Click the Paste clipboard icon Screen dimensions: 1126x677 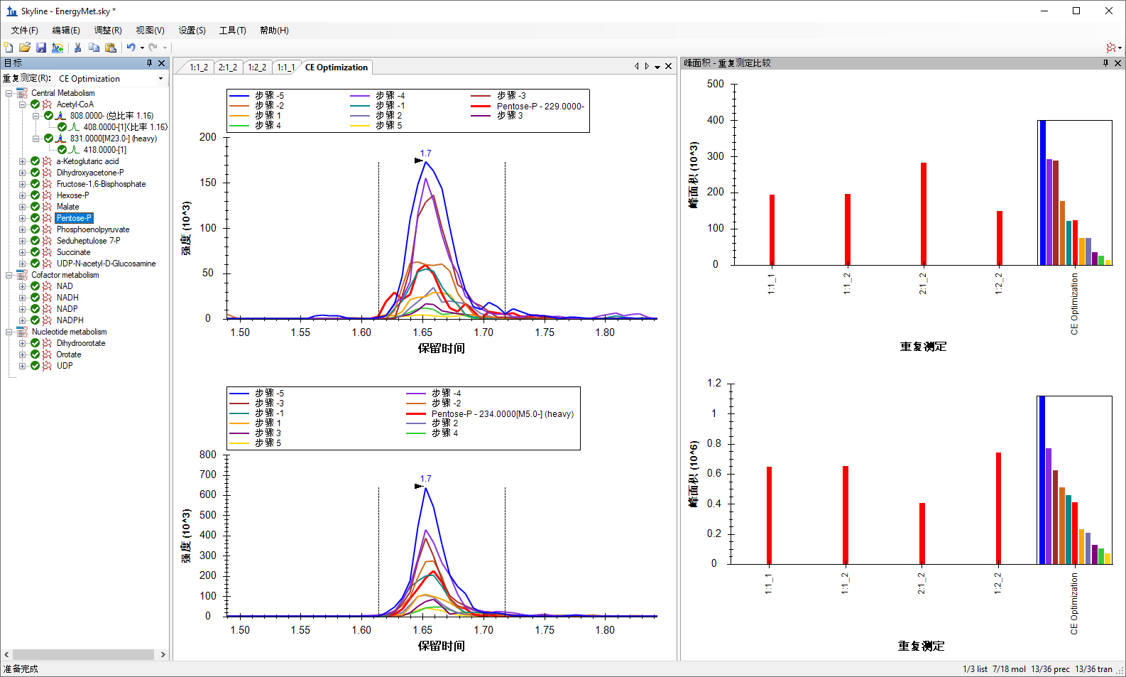pos(111,48)
